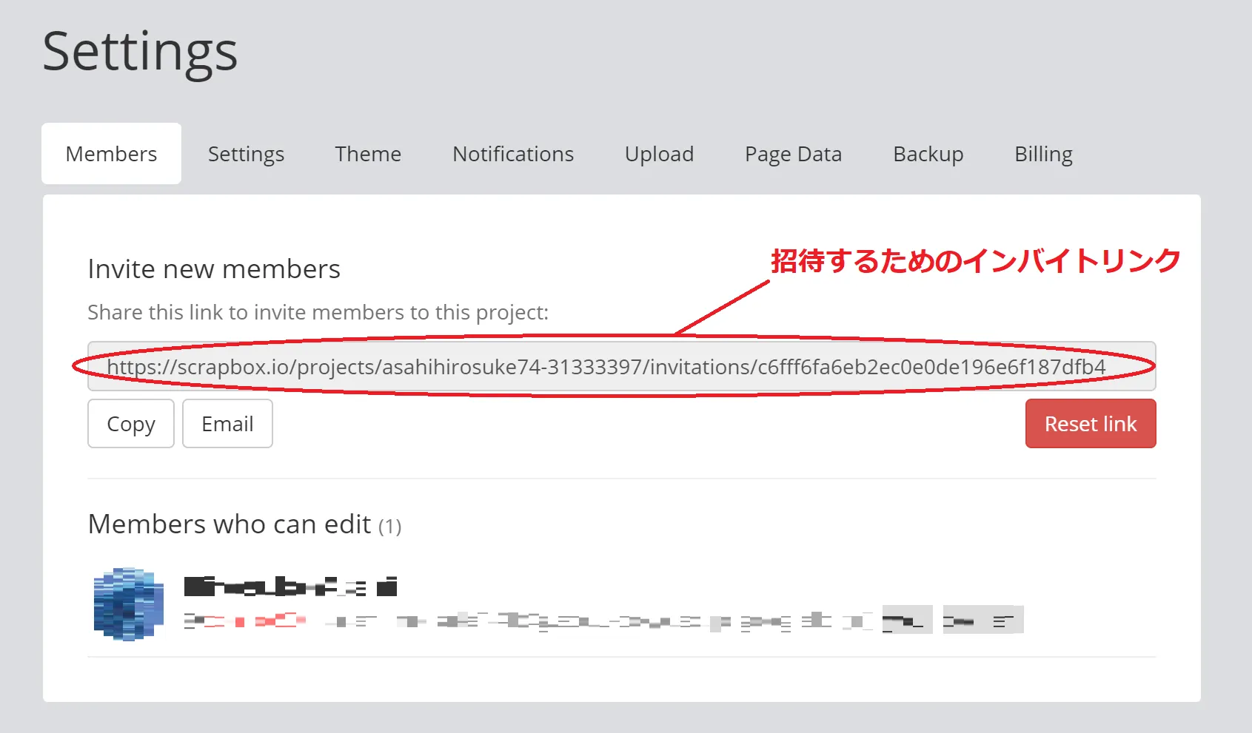1252x733 pixels.
Task: Click the large Settings page title
Action: (140, 52)
